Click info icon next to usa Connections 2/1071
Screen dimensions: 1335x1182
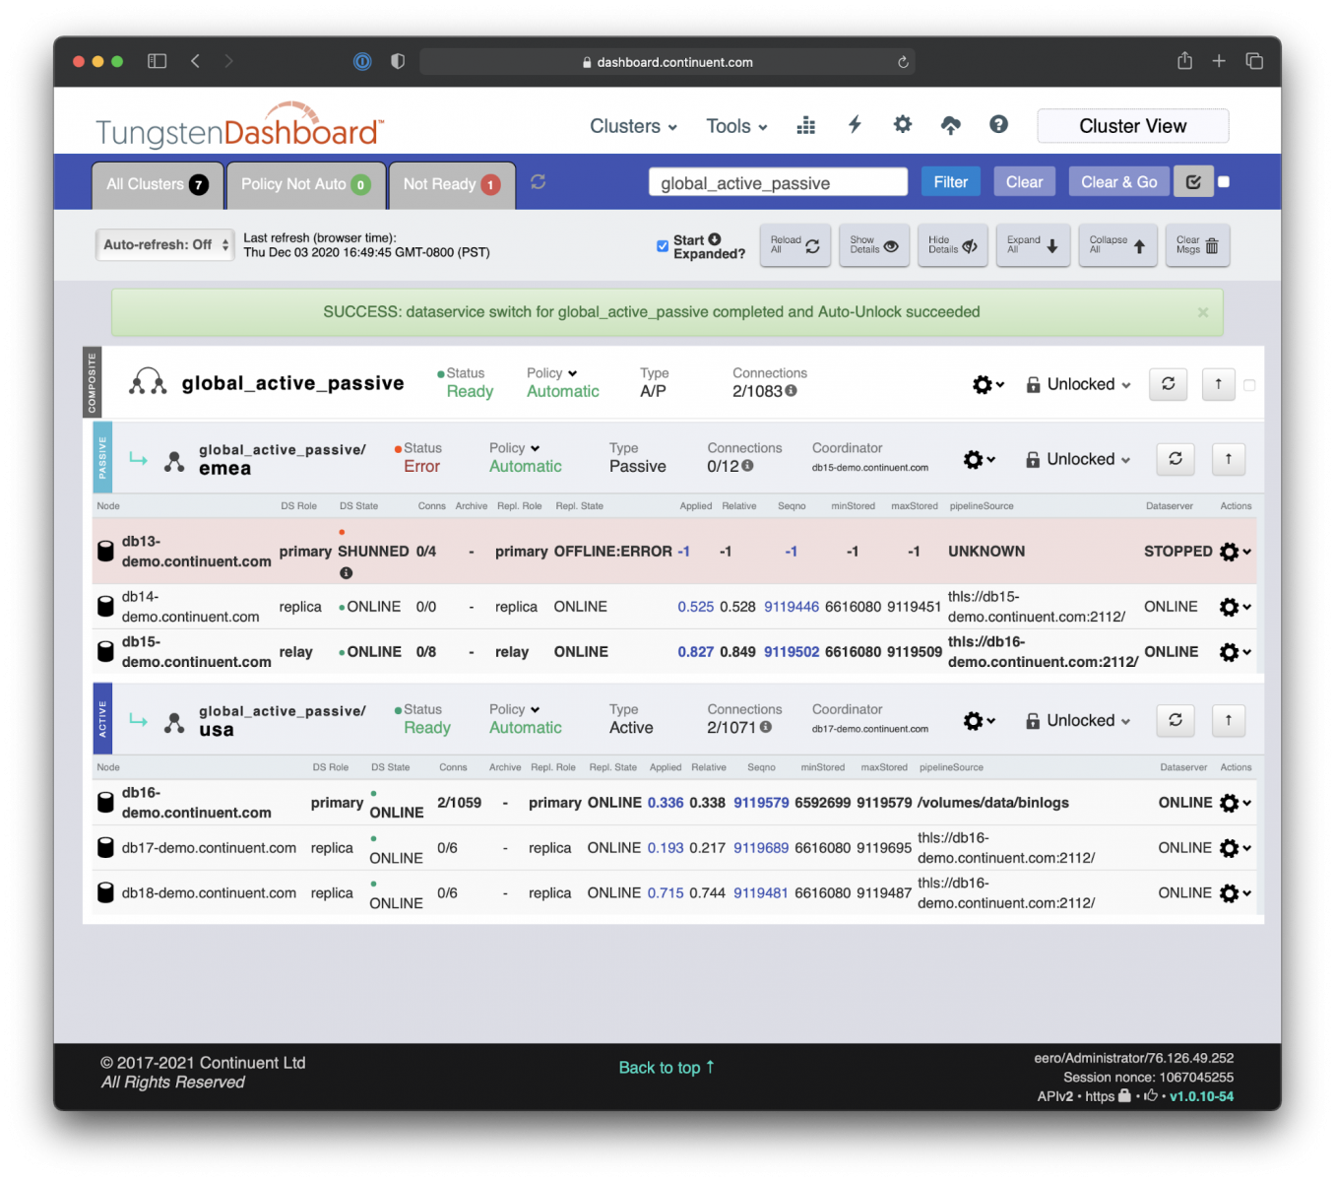click(765, 727)
